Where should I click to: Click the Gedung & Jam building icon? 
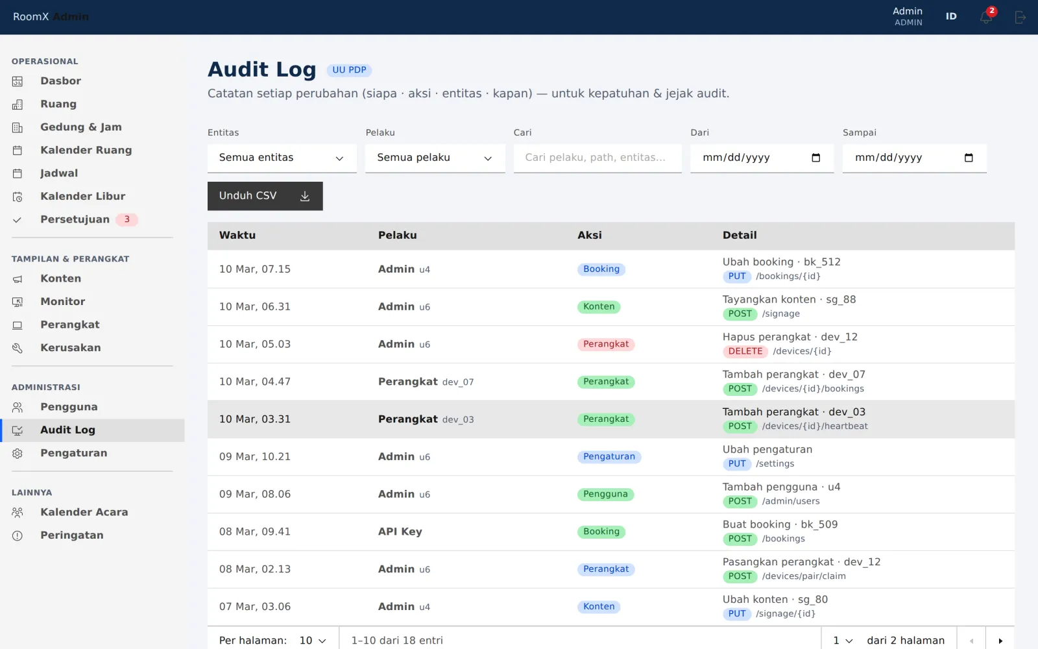pyautogui.click(x=18, y=127)
